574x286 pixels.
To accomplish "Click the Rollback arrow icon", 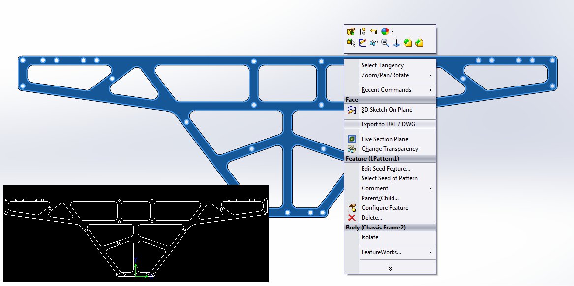I will point(374,31).
